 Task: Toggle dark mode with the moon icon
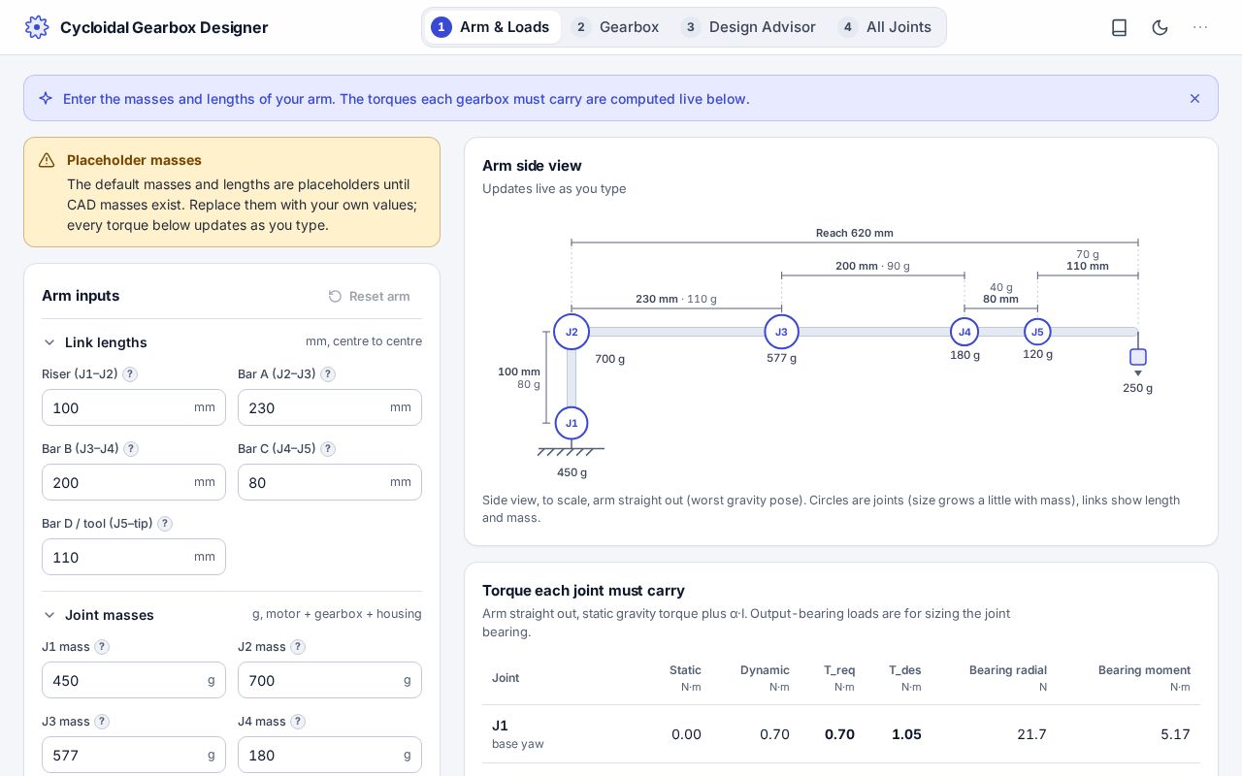[1160, 27]
